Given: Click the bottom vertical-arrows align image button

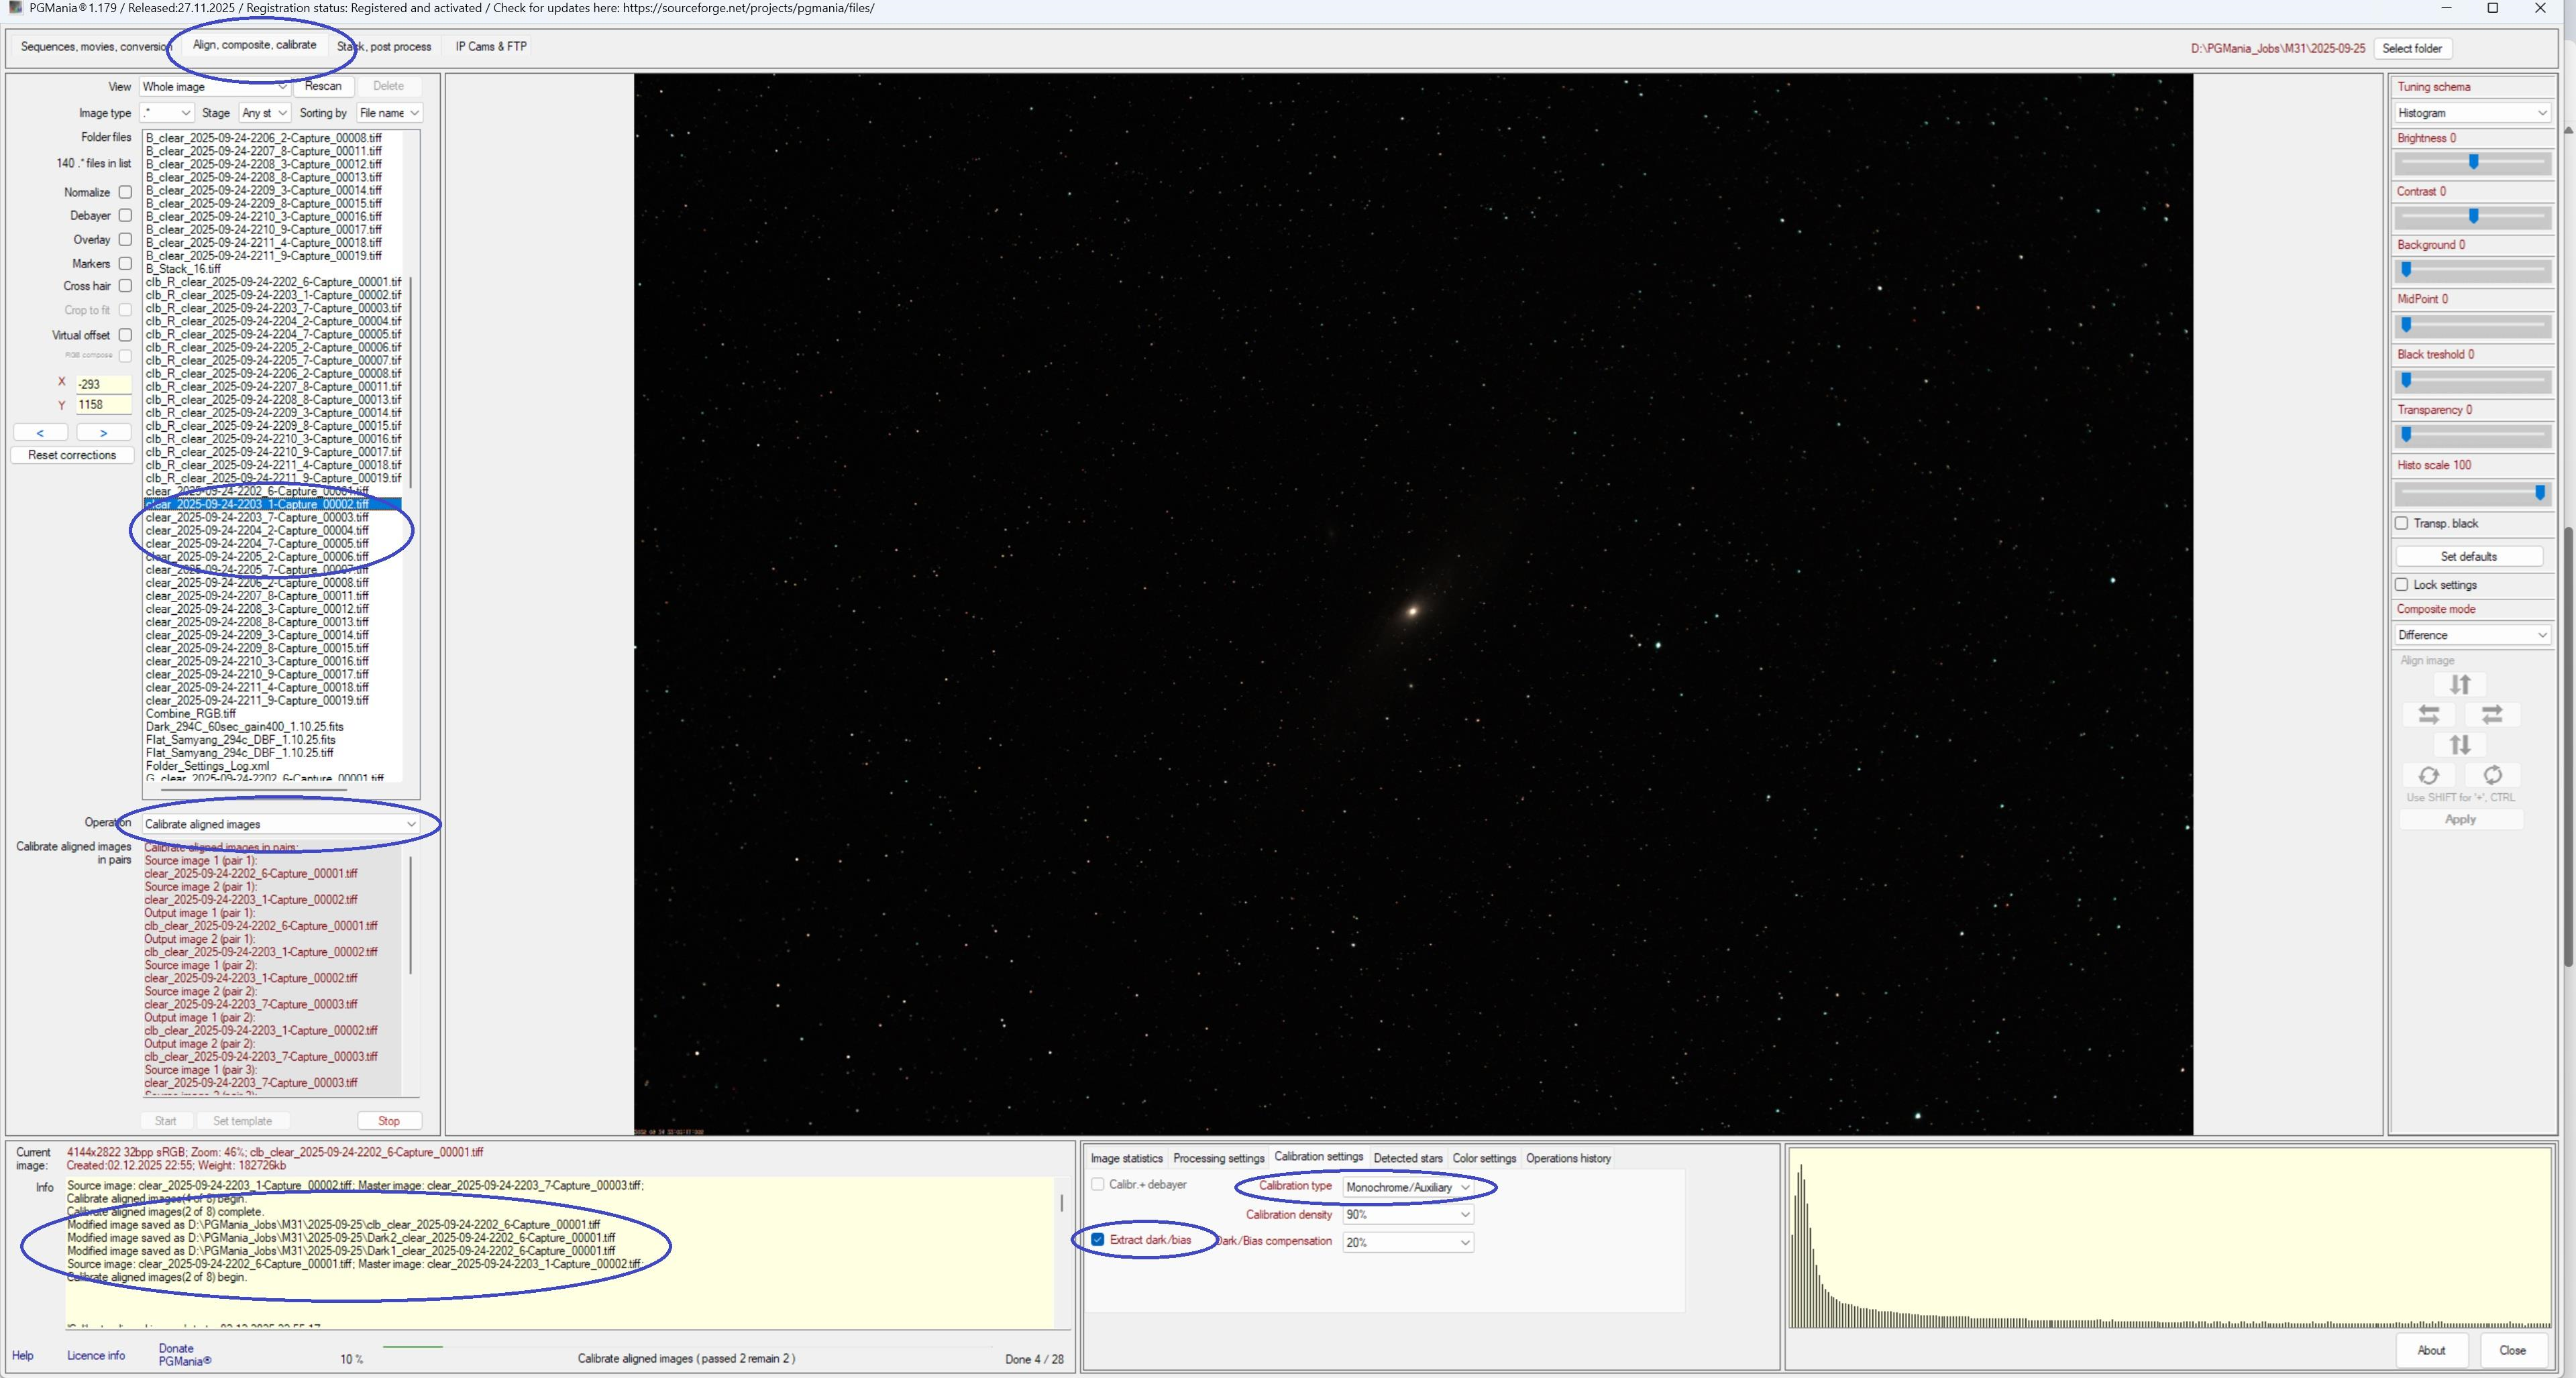Looking at the screenshot, I should click(x=2459, y=744).
